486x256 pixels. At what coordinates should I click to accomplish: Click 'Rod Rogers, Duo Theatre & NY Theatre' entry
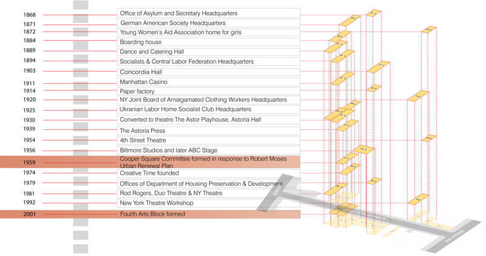pos(208,193)
